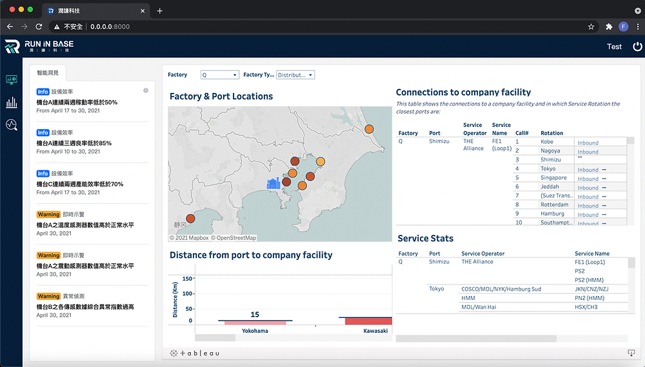Bookmark this page with the star icon
The height and width of the screenshot is (367, 645).
point(591,26)
